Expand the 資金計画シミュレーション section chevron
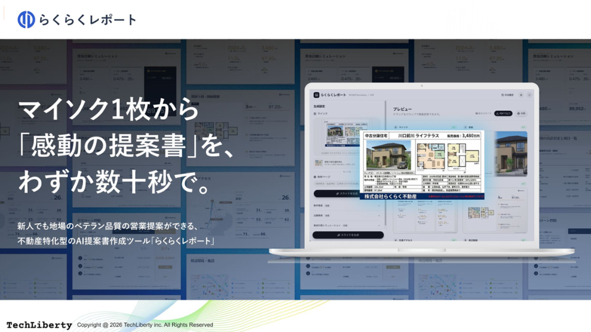Screen dimensions: 591x332 tap(379, 226)
